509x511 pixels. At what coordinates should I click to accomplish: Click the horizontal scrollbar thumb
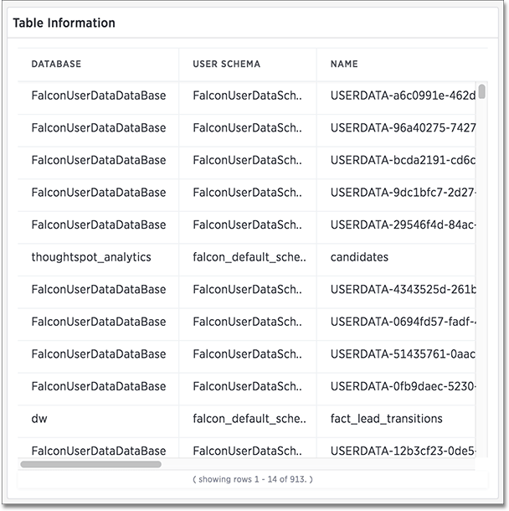pyautogui.click(x=90, y=463)
